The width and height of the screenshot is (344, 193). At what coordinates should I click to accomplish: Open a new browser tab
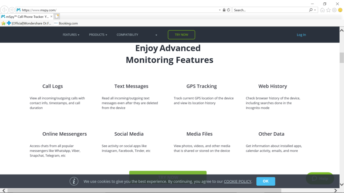tap(56, 16)
